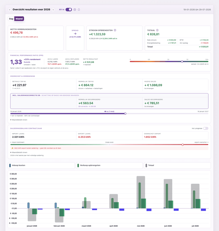The width and height of the screenshot is (219, 231).
Task: Click warning icon in export buiten saldering alert
Action: point(12,148)
